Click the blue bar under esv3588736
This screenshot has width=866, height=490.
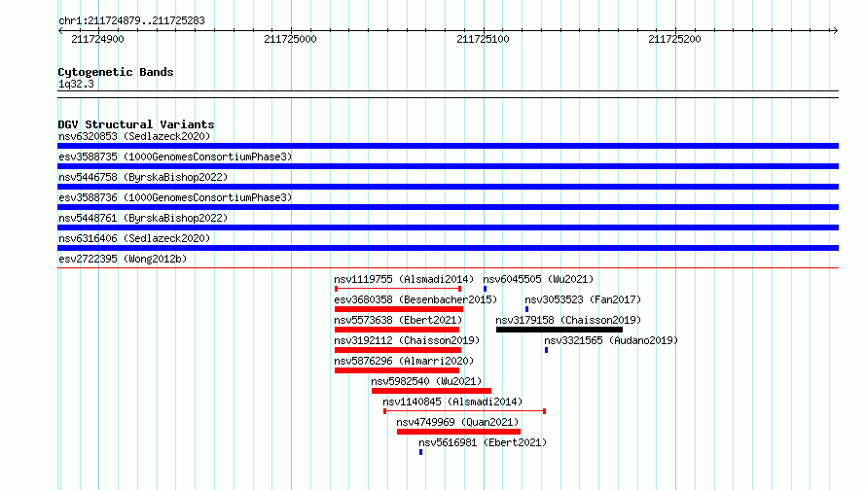click(x=448, y=207)
